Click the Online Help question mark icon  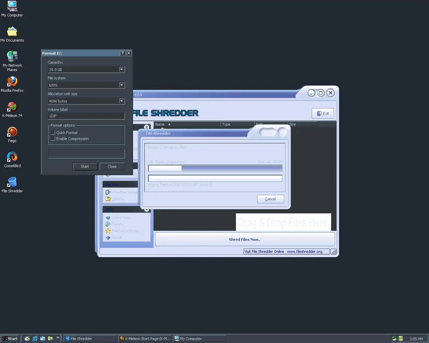tap(108, 217)
